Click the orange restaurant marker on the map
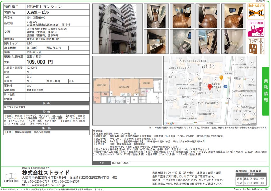This screenshot has width=271, height=191. tap(221, 78)
